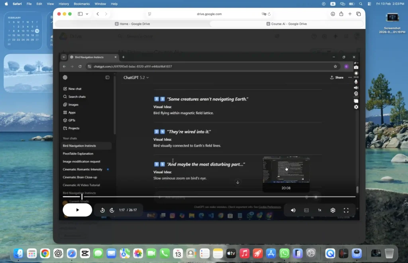408x263 pixels.
Task: Open the Bookmarks menu
Action: tap(82, 4)
